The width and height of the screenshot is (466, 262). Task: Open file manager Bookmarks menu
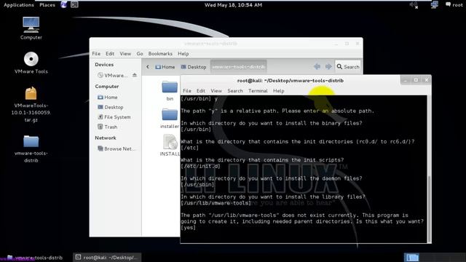click(160, 53)
